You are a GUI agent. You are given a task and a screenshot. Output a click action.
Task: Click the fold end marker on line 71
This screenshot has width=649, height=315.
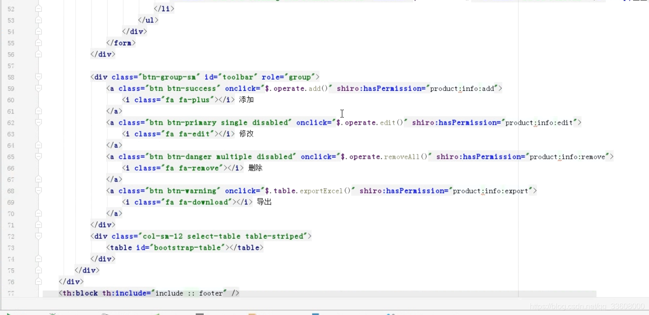point(39,225)
